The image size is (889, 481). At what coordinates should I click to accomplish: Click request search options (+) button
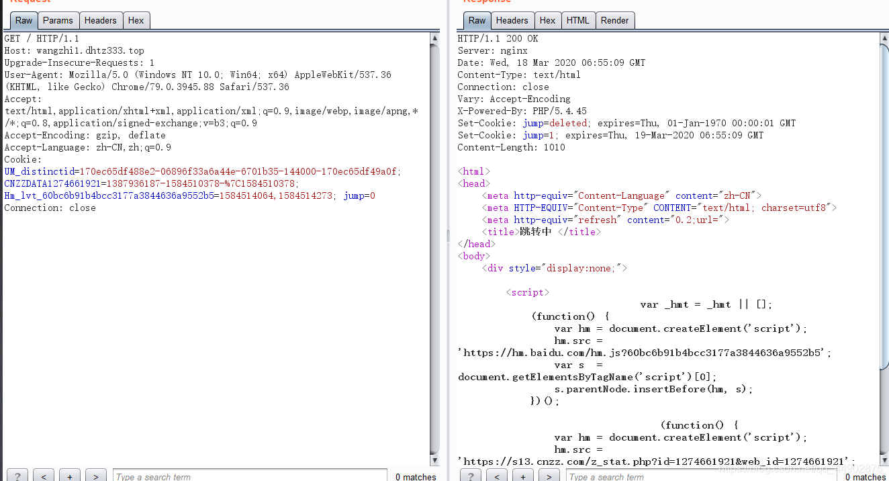(69, 476)
